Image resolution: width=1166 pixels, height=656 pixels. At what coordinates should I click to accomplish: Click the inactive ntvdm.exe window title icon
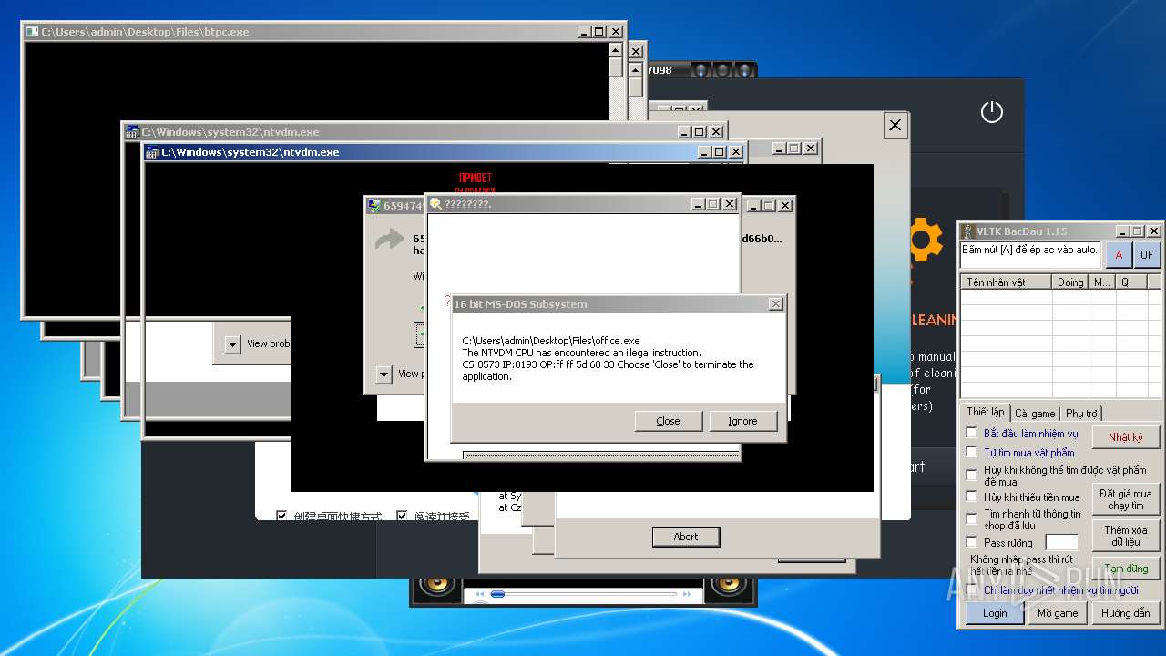(132, 132)
